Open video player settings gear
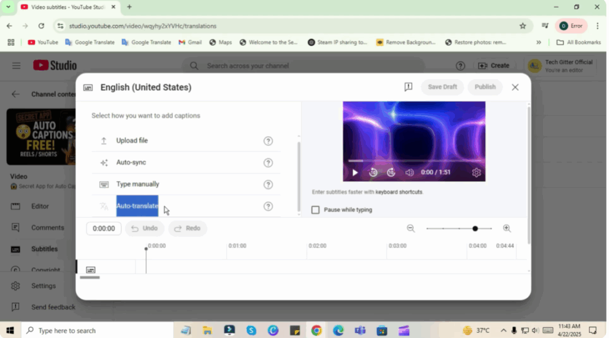 [476, 173]
